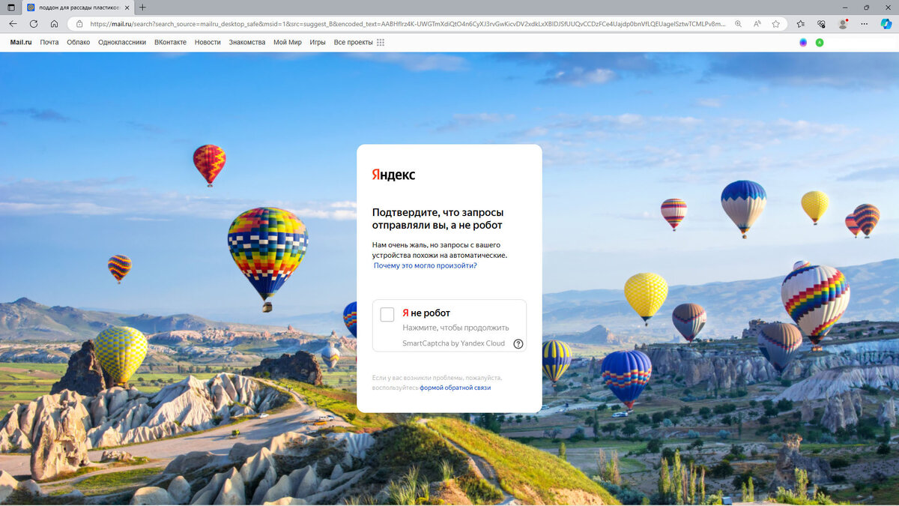Reload the page with the refresh icon
Viewport: 899px width, 506px height.
pyautogui.click(x=34, y=24)
